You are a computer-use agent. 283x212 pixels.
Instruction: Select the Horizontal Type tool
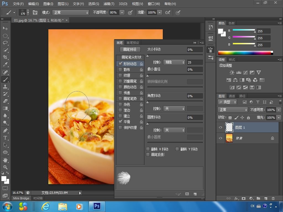point(5,137)
